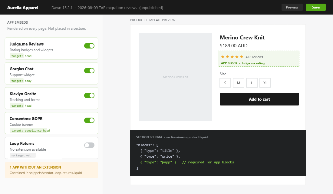Click the APP EMBEDS heading

[x=18, y=22]
